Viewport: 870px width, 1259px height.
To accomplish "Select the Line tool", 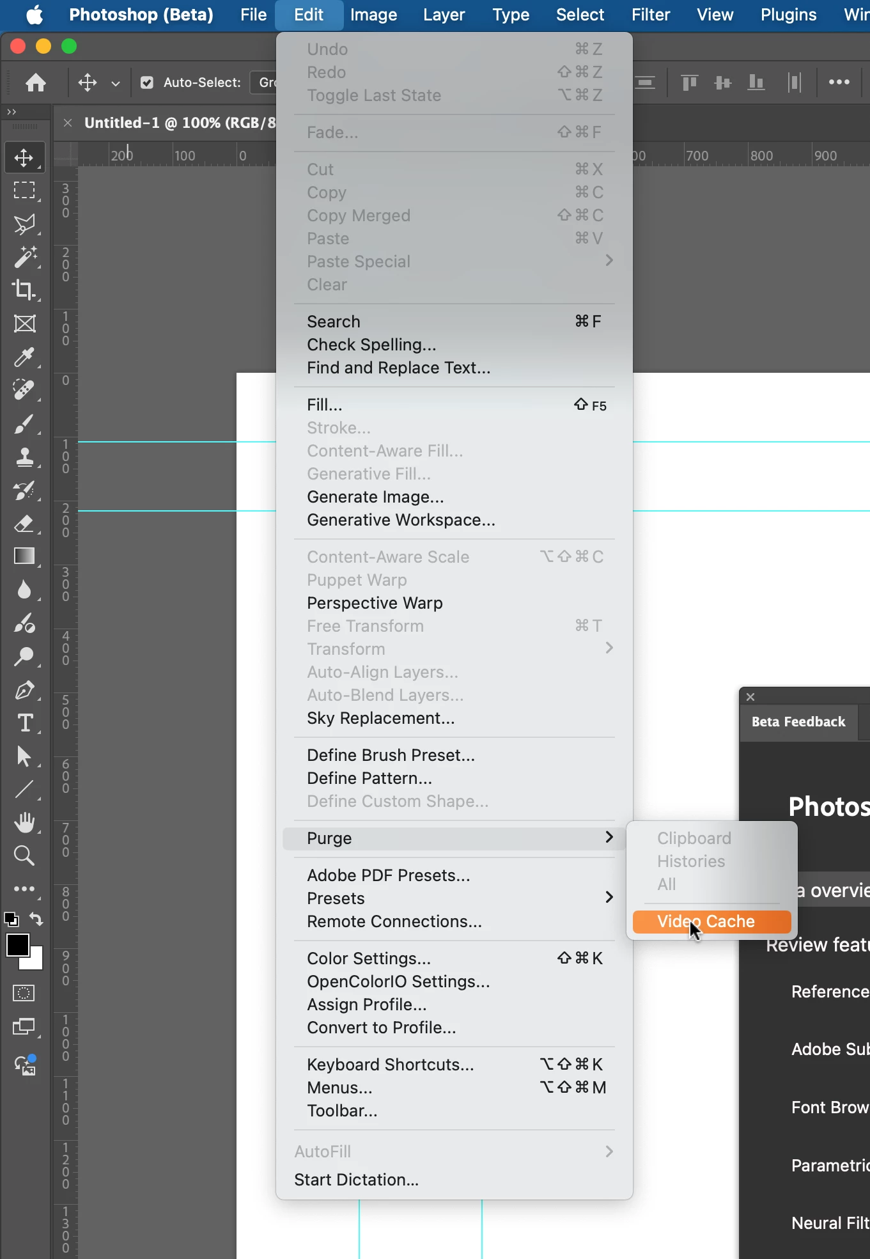I will (x=24, y=790).
